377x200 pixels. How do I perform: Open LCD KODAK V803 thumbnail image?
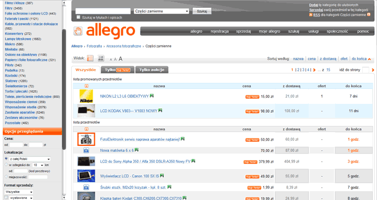click(x=86, y=111)
